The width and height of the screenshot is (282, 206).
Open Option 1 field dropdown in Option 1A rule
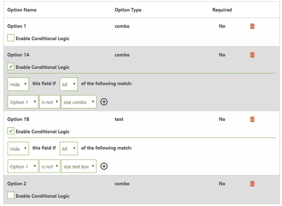(x=23, y=102)
